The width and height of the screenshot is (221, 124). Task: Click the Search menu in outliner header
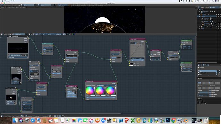click(207, 7)
